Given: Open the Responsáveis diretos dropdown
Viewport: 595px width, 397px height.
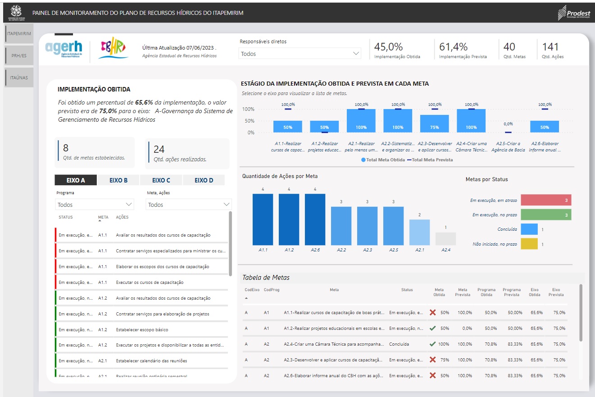Looking at the screenshot, I should (x=300, y=54).
